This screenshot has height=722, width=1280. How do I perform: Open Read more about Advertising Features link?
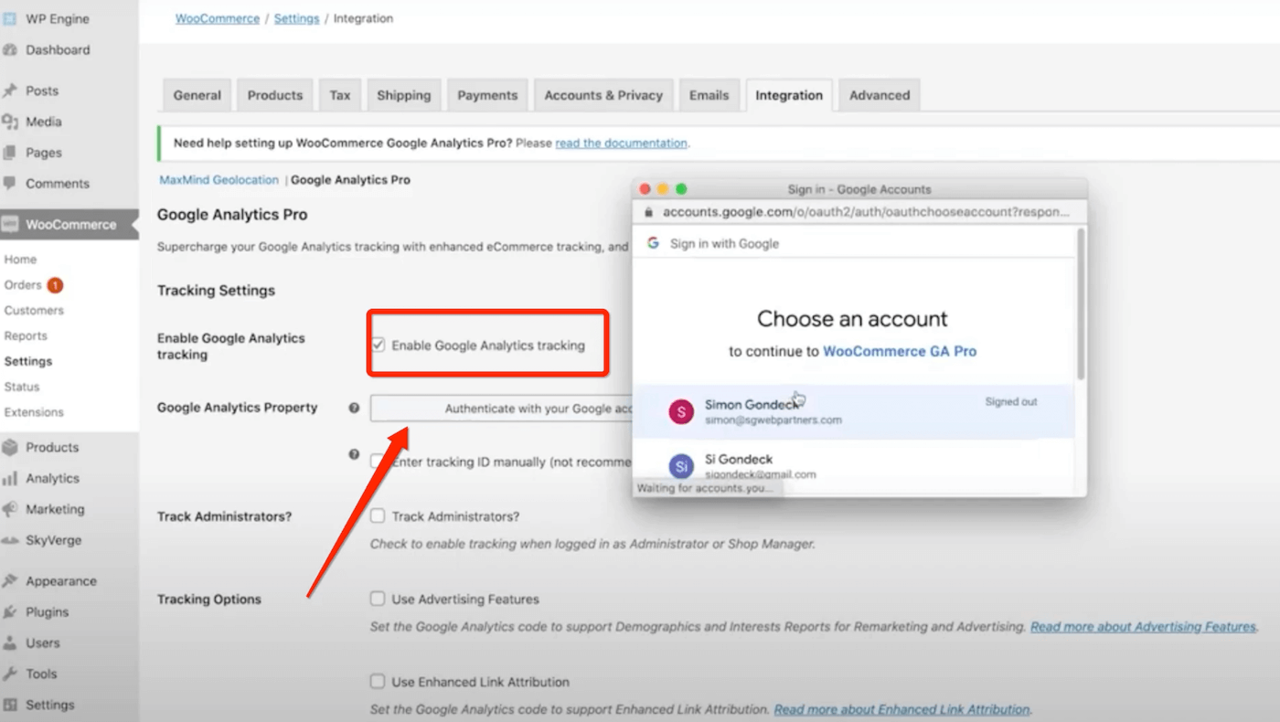(1144, 627)
